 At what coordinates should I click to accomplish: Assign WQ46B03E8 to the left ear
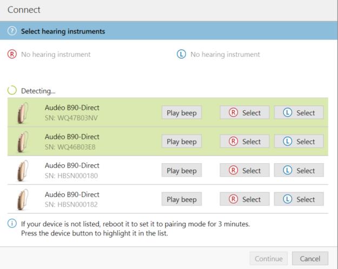coord(299,142)
